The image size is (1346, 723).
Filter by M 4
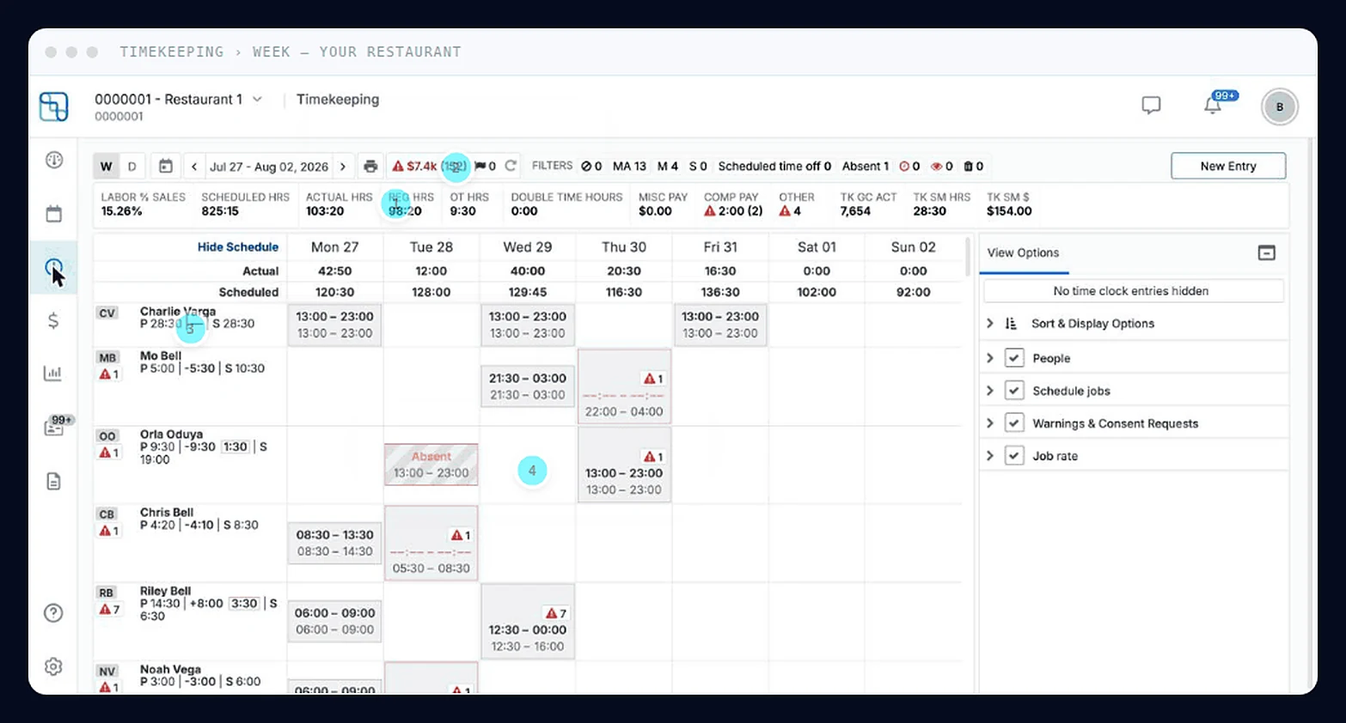[x=668, y=167]
